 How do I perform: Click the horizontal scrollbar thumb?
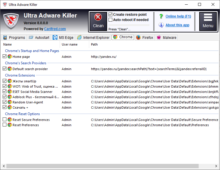[x=102, y=166]
